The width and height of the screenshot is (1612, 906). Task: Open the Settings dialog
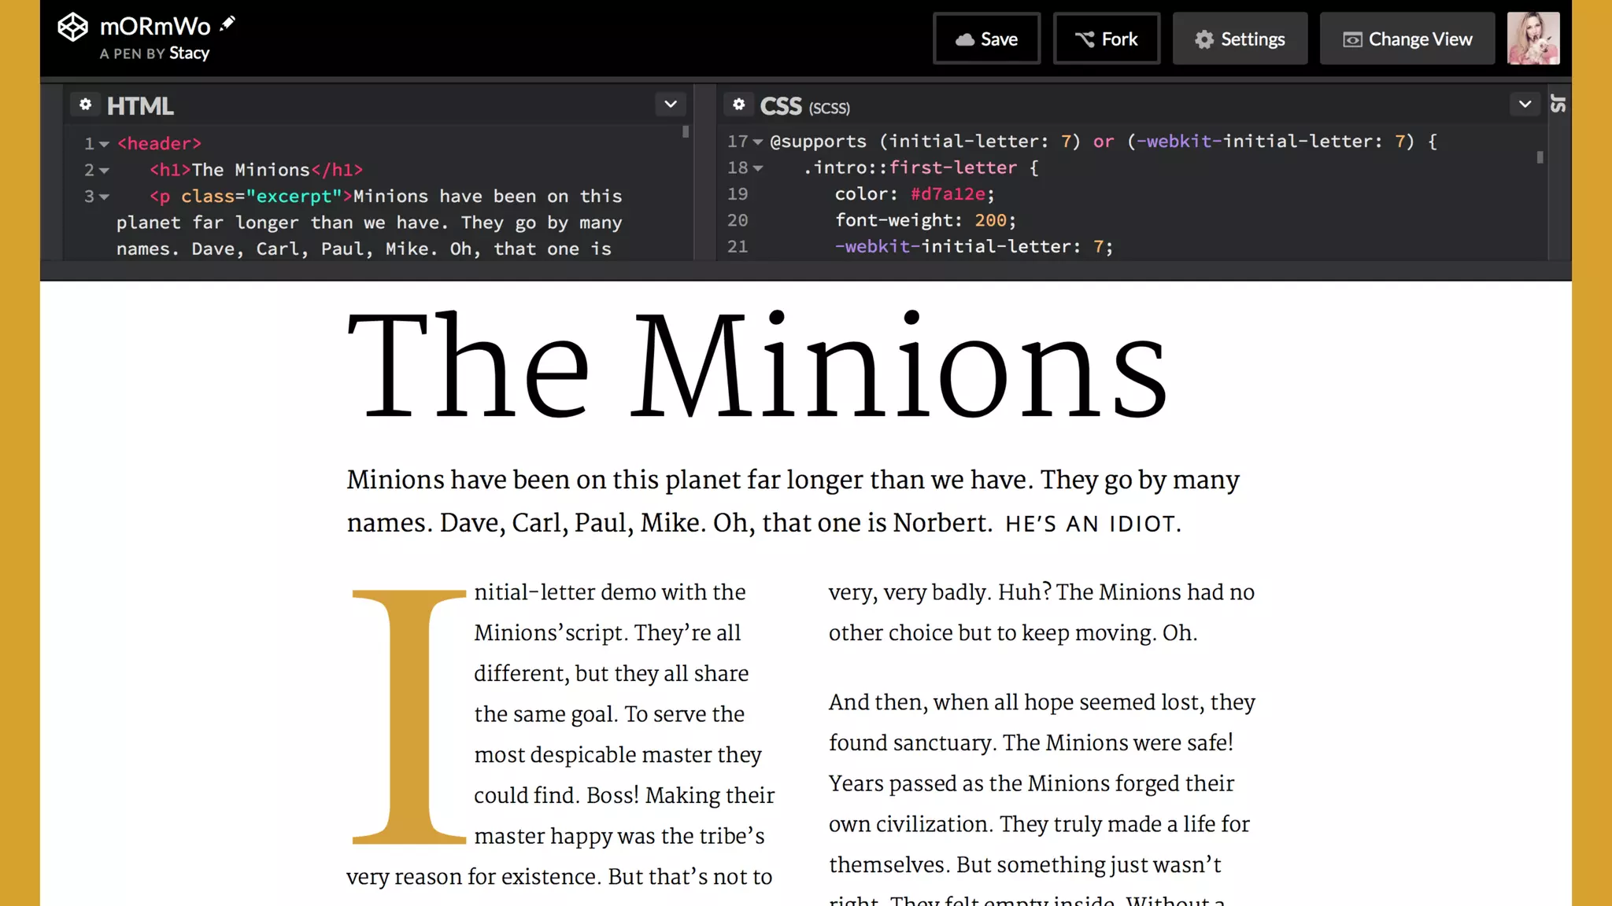1240,39
